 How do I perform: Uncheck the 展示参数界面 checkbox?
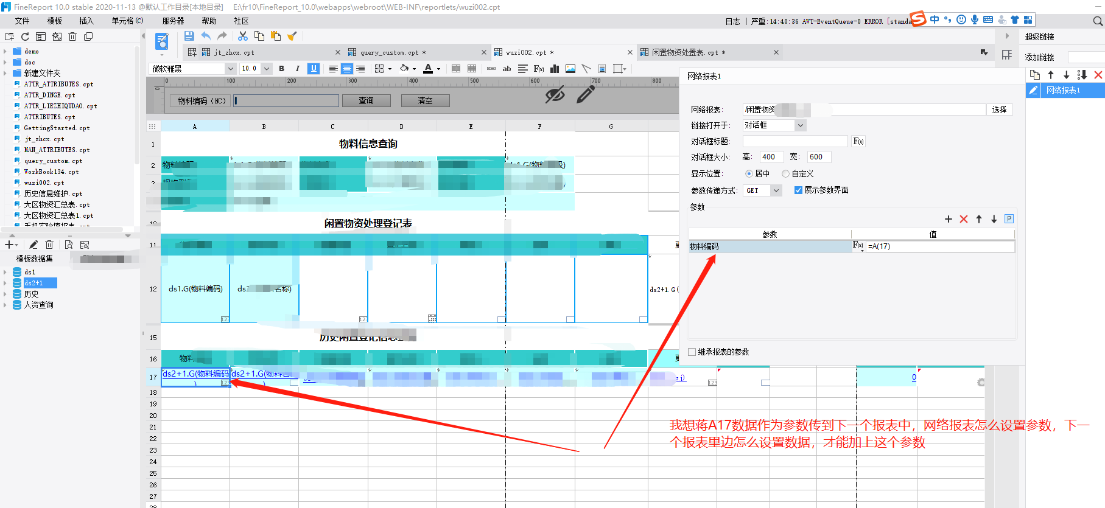pos(798,190)
